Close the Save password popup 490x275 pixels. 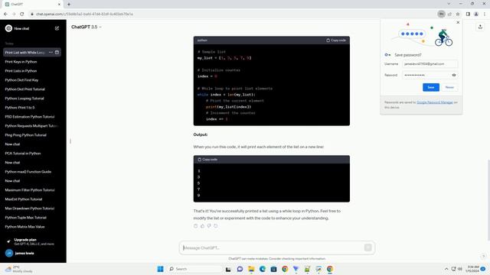[x=458, y=22]
